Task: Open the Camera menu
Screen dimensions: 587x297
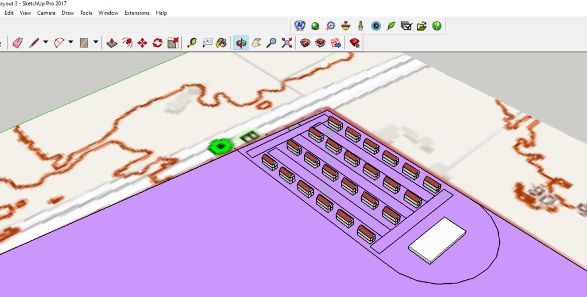Action: tap(46, 13)
